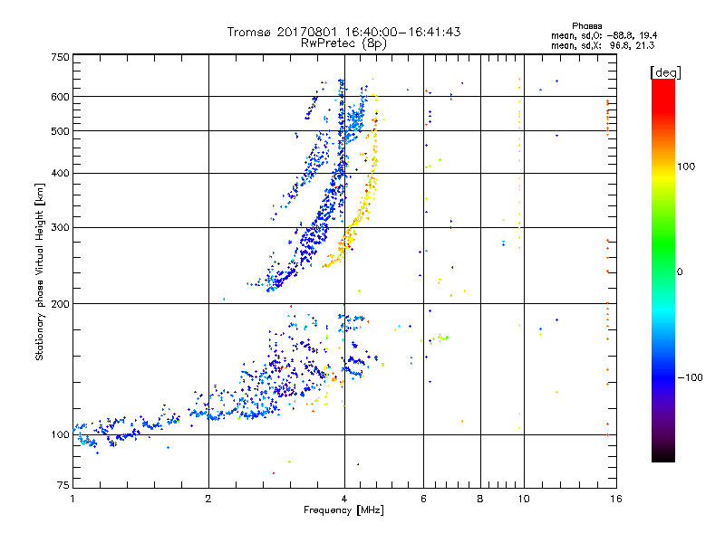Click the 'mean, sd,X: 96.8, 21.3' line

(x=603, y=45)
